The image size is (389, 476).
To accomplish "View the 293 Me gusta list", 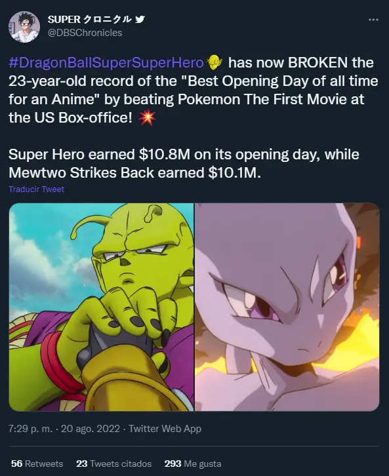I will pos(193,464).
